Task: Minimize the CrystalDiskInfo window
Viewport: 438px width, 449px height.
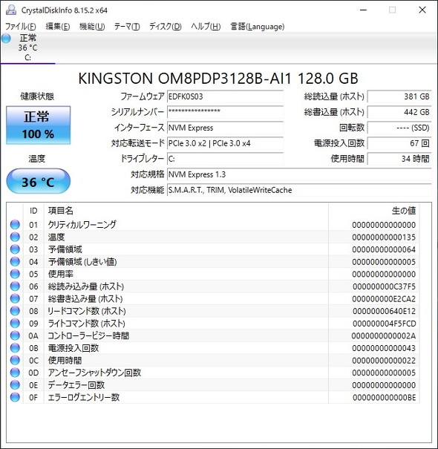Action: [363, 10]
